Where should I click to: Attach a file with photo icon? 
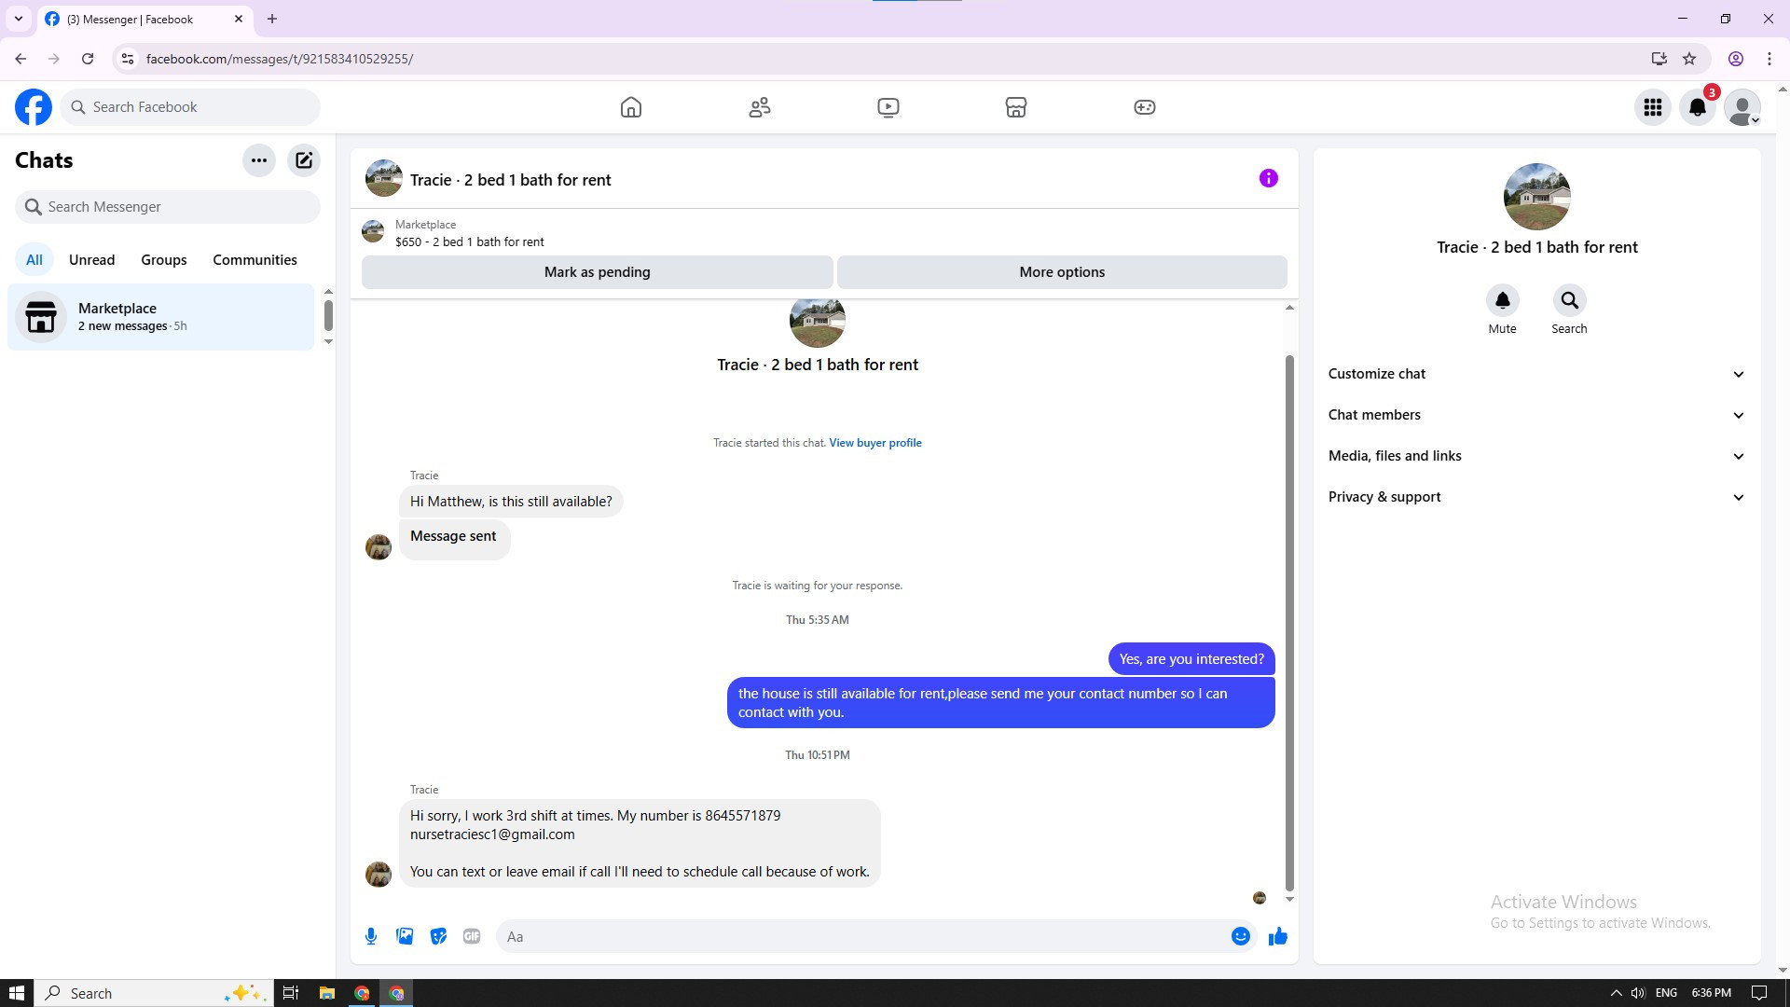coord(405,936)
